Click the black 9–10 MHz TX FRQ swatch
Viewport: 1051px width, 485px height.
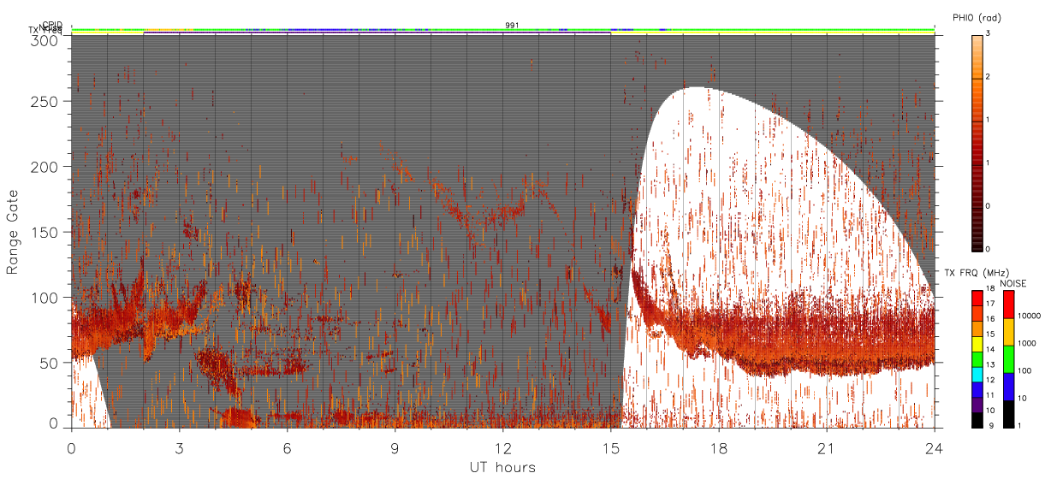[x=977, y=420]
